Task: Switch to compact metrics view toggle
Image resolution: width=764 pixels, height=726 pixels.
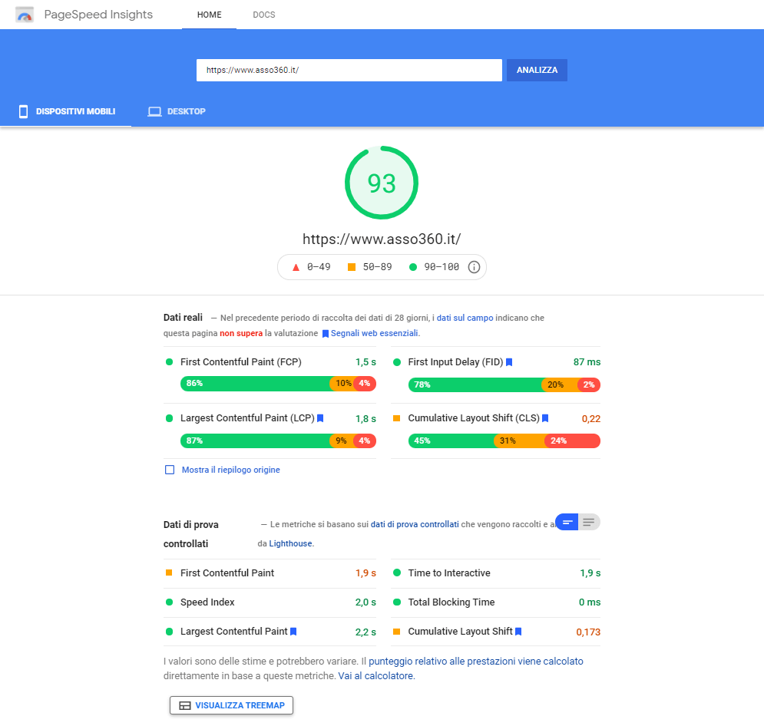Action: point(567,523)
